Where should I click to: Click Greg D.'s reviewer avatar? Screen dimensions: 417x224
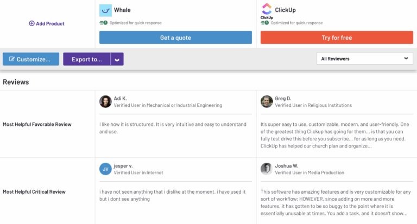click(x=267, y=101)
